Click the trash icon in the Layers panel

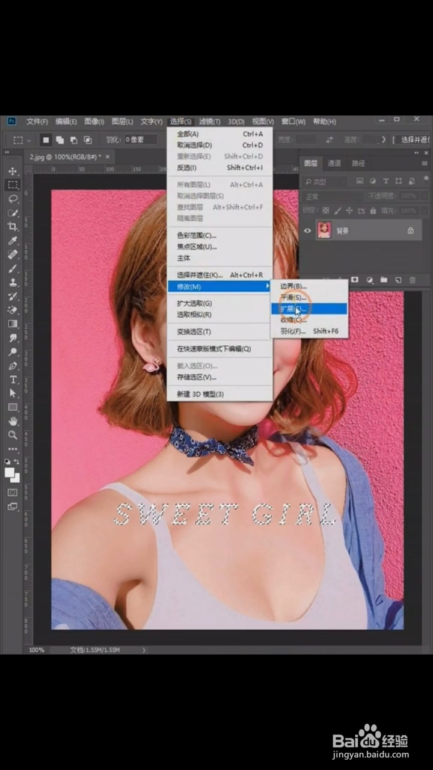click(x=413, y=280)
